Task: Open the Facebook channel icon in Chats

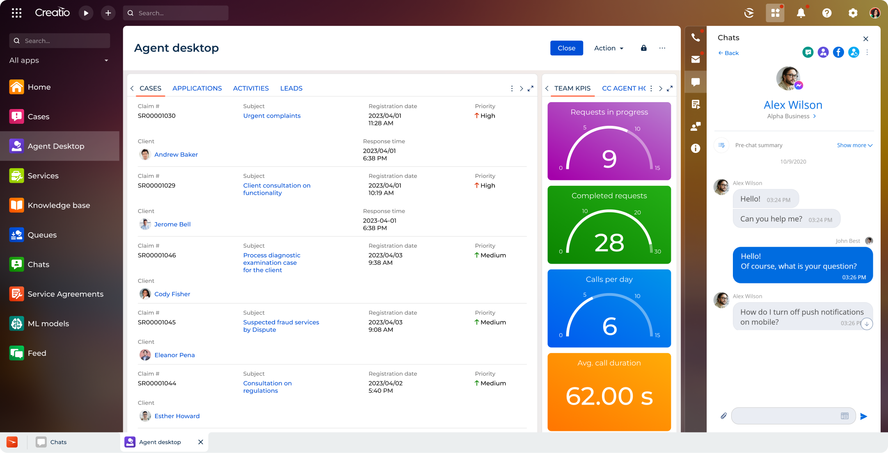Action: tap(838, 52)
